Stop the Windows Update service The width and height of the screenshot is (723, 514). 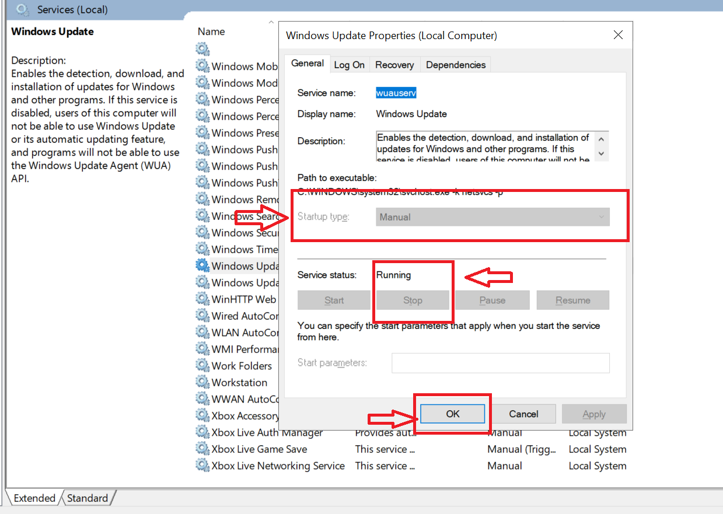[x=413, y=300]
